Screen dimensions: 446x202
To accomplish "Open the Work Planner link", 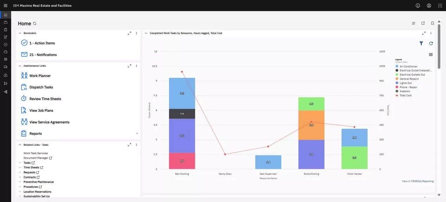I will tap(40, 76).
